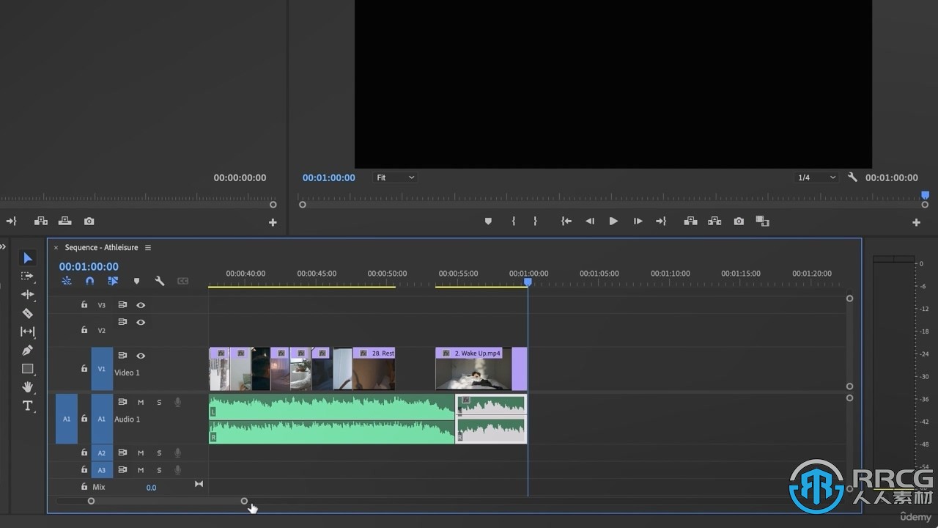Viewport: 938px width, 528px height.
Task: Toggle insert sequences as nests button
Action: coord(67,281)
